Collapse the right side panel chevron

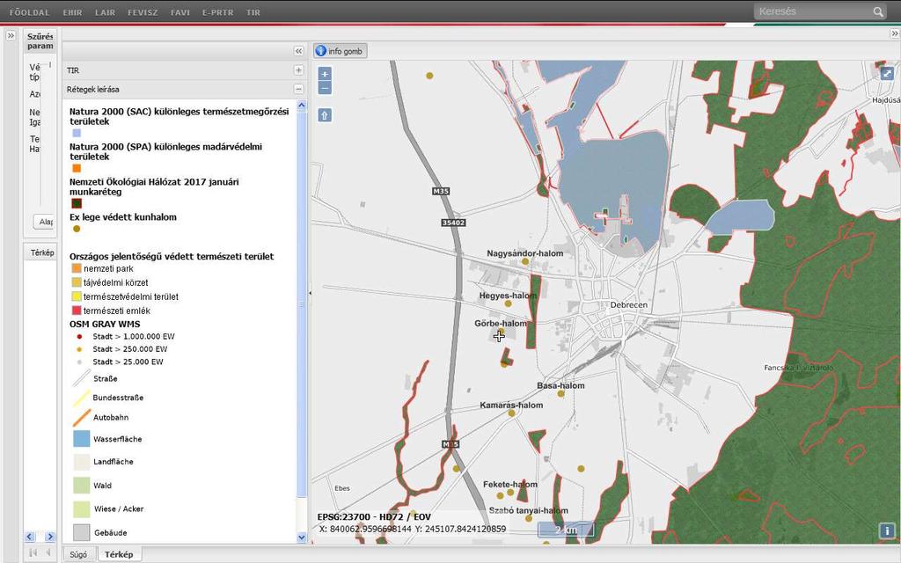[x=894, y=34]
